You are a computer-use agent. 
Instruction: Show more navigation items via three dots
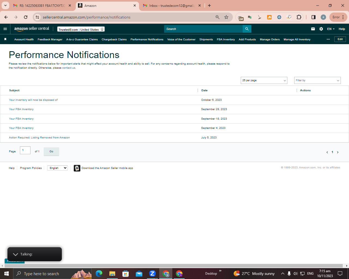coord(328,39)
